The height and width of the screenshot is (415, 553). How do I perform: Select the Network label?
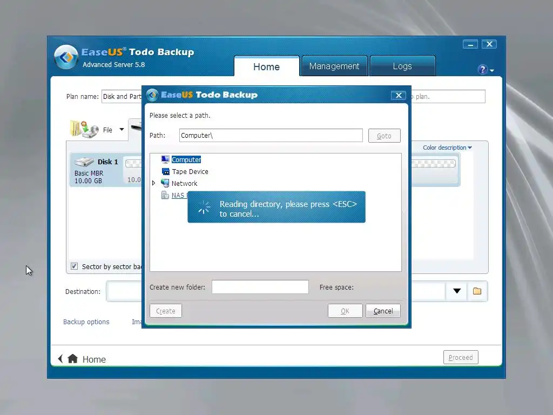185,184
